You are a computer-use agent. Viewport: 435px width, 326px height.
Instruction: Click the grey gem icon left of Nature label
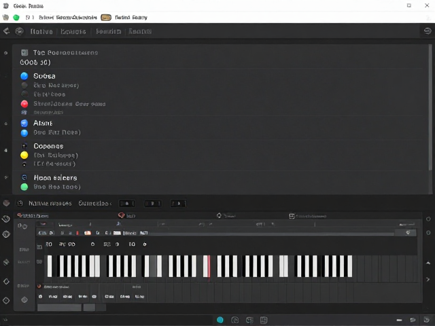point(6,203)
